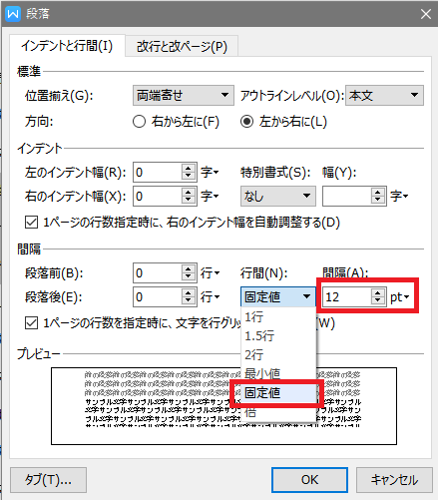Increase left indent with up spinner arrow
Viewport: 438px width, 500px height.
[x=189, y=168]
